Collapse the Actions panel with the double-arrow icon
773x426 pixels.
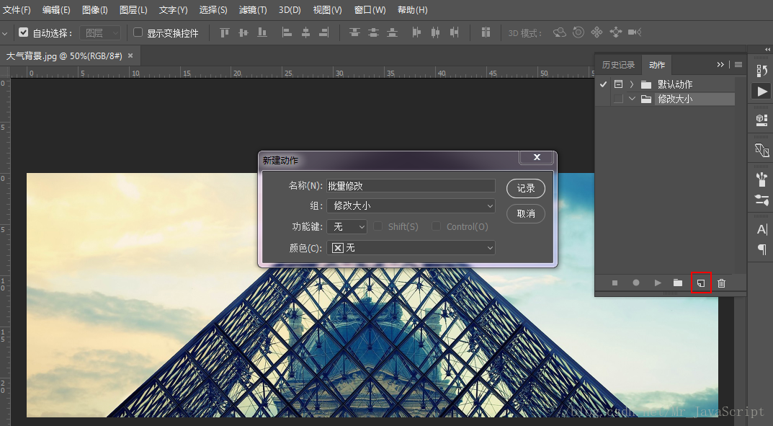[x=720, y=65]
